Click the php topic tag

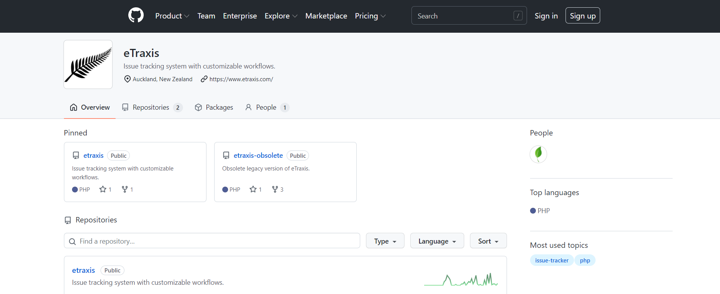585,261
